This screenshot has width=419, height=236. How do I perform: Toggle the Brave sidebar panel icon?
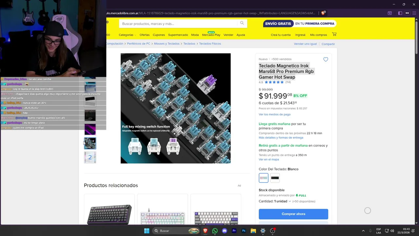[x=400, y=13]
